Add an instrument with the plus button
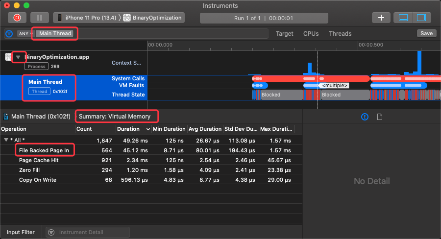The height and width of the screenshot is (239, 441). coord(381,18)
